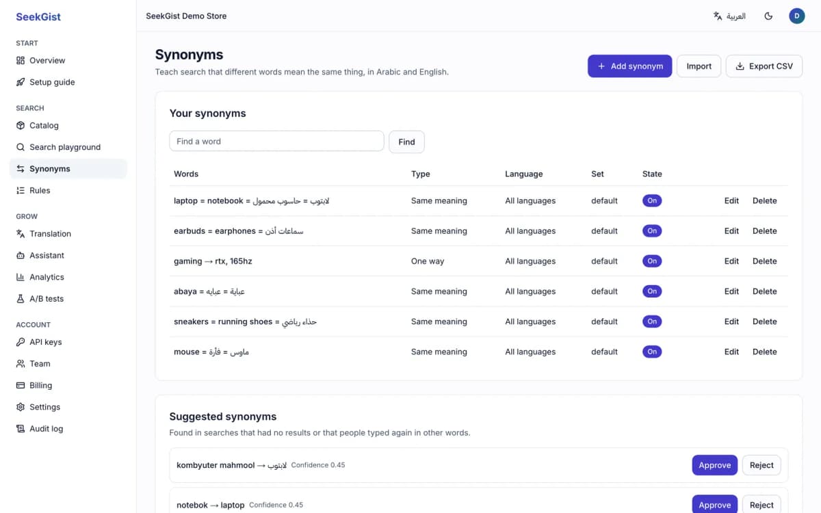Toggle dark mode with the moon icon
This screenshot has height=513, width=821.
[x=768, y=16]
